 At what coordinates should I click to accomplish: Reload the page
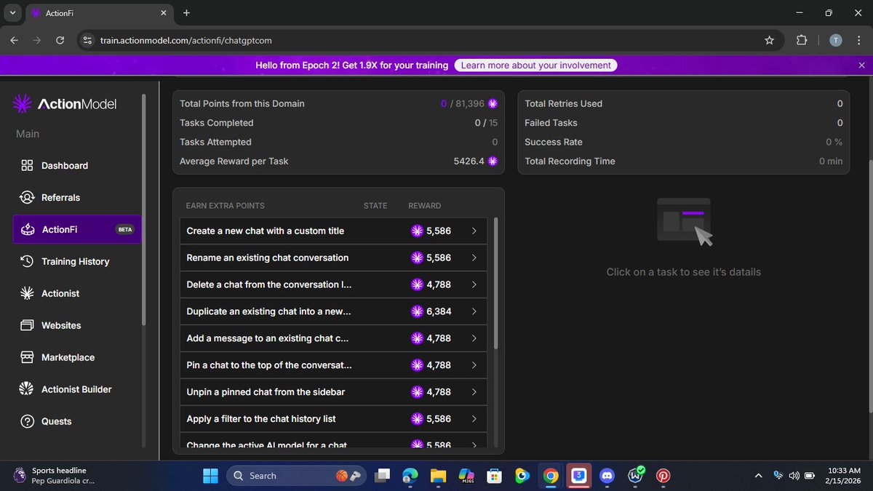click(60, 41)
